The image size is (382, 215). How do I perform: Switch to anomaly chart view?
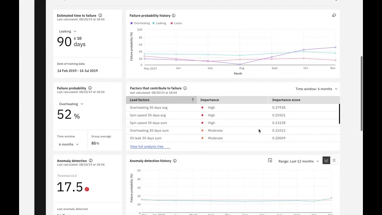click(326, 161)
